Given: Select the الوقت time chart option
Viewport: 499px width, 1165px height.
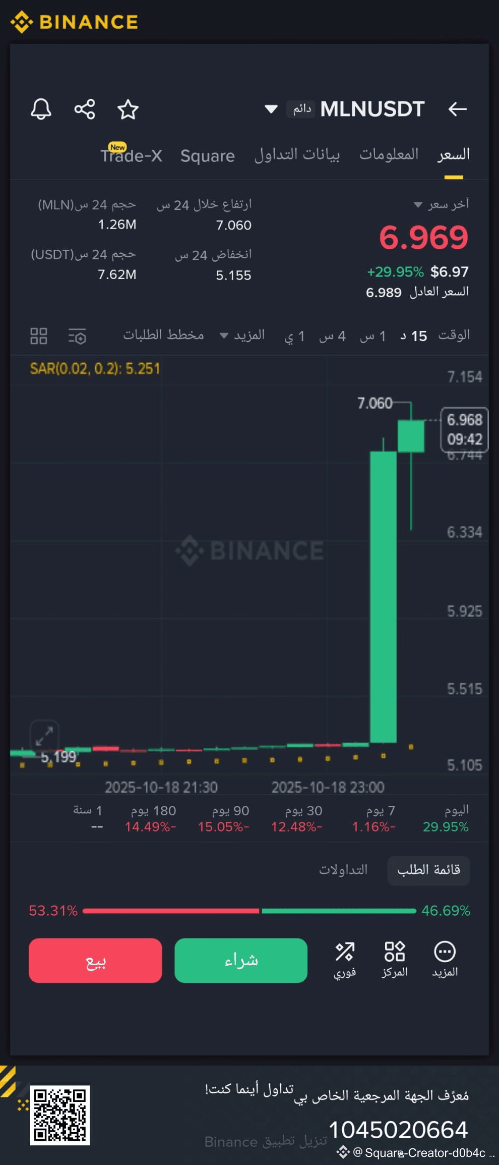Looking at the screenshot, I should point(454,335).
